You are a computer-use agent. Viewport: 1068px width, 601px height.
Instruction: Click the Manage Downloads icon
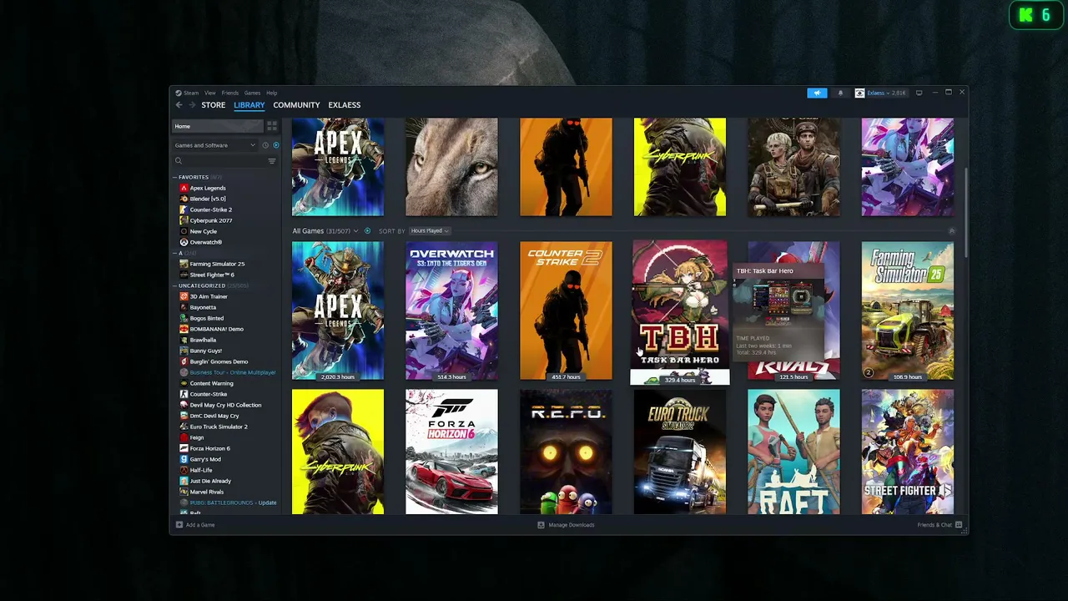point(541,525)
